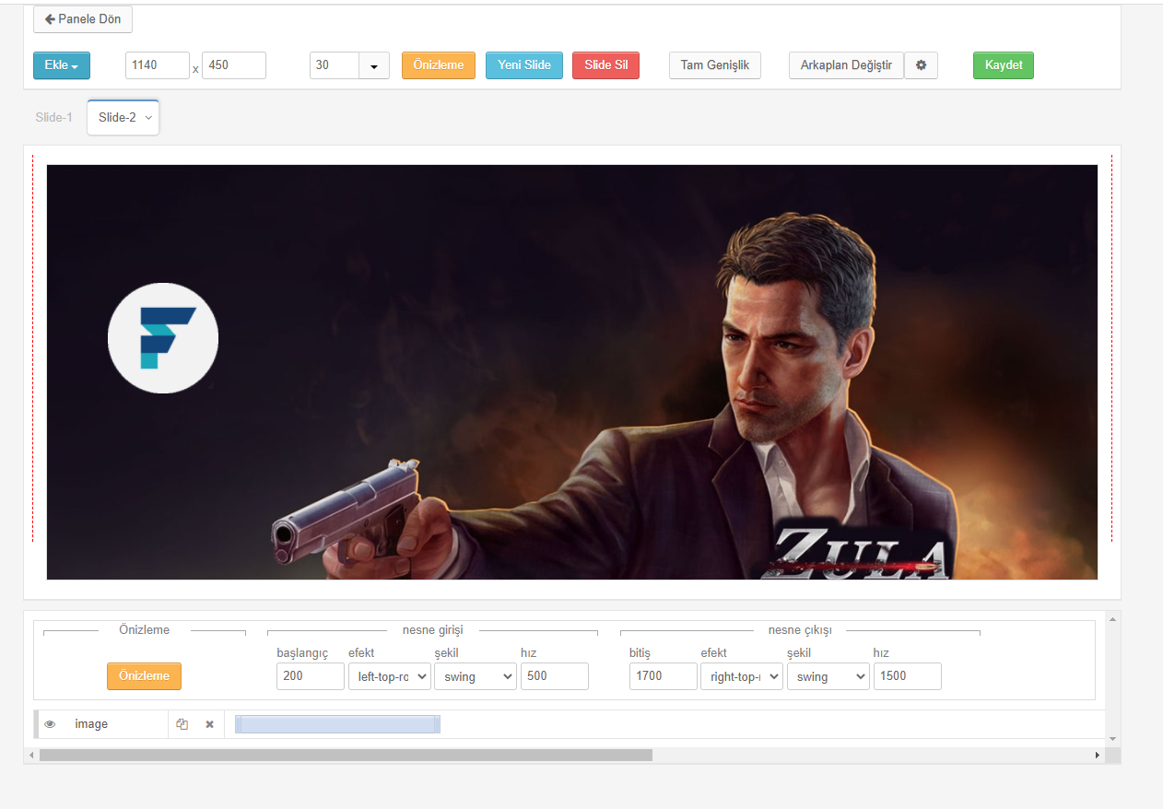Click Arkaplan Değiştir button
1163x809 pixels.
click(x=846, y=65)
